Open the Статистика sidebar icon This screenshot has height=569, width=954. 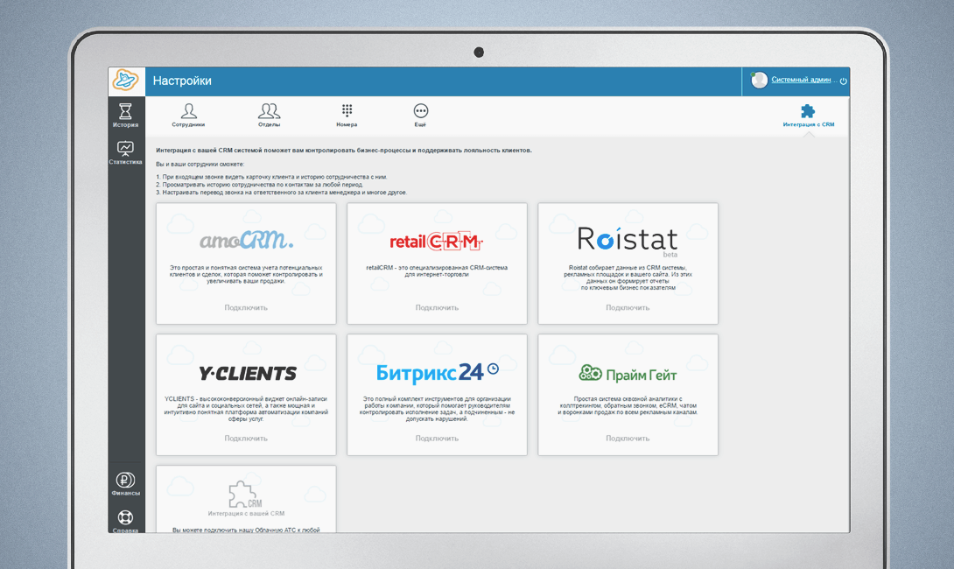tap(125, 152)
